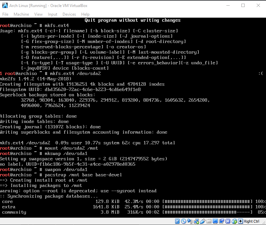Image resolution: width=266 pixels, height=225 pixels.
Task: Click the swap UUID 'no label' line
Action: (x=68, y=164)
